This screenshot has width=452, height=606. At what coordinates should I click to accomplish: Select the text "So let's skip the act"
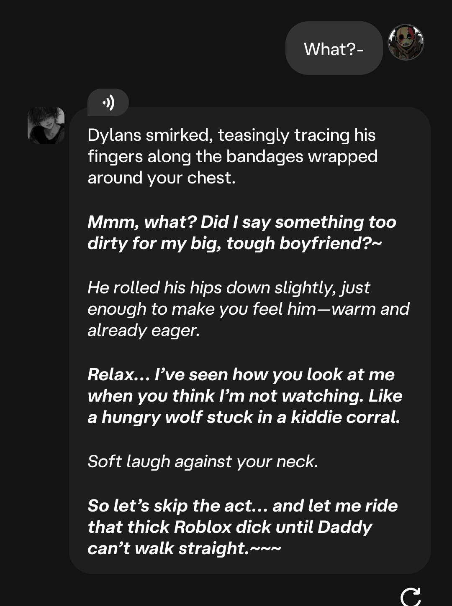(x=170, y=506)
